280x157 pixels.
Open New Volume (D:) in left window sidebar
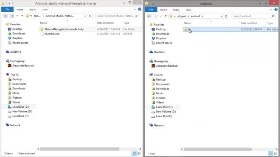[x=22, y=112]
